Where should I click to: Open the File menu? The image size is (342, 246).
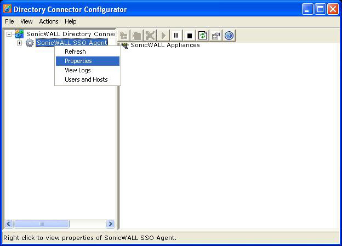coord(9,21)
